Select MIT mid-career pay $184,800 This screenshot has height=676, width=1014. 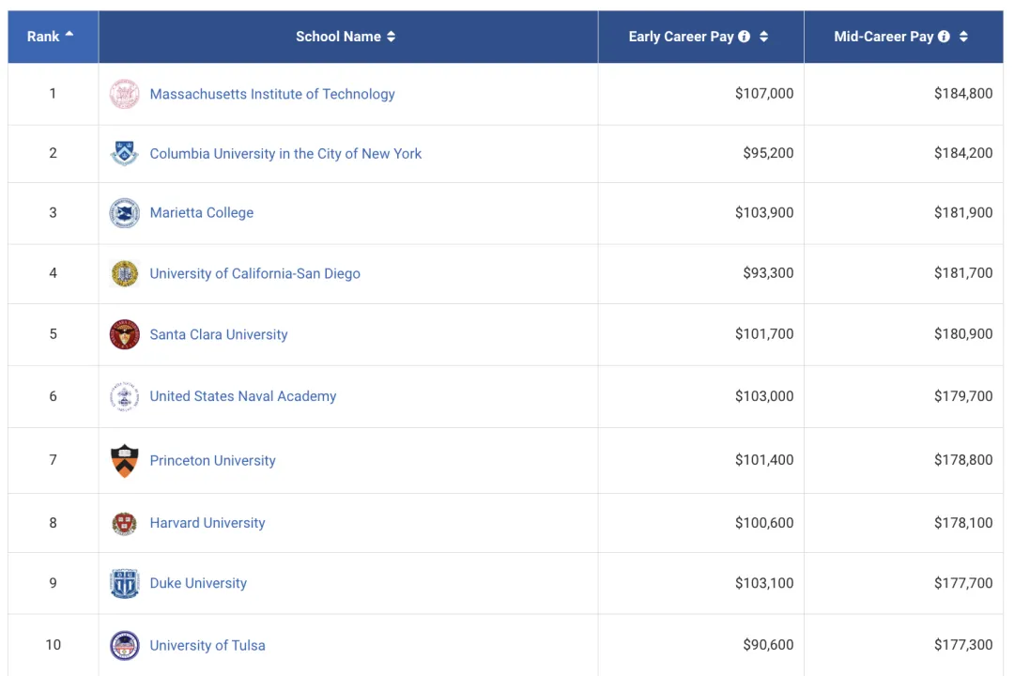click(963, 93)
